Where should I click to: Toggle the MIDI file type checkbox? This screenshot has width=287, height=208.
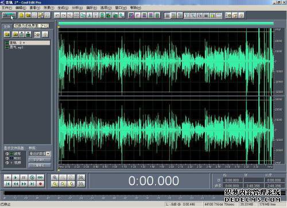coord(7,158)
